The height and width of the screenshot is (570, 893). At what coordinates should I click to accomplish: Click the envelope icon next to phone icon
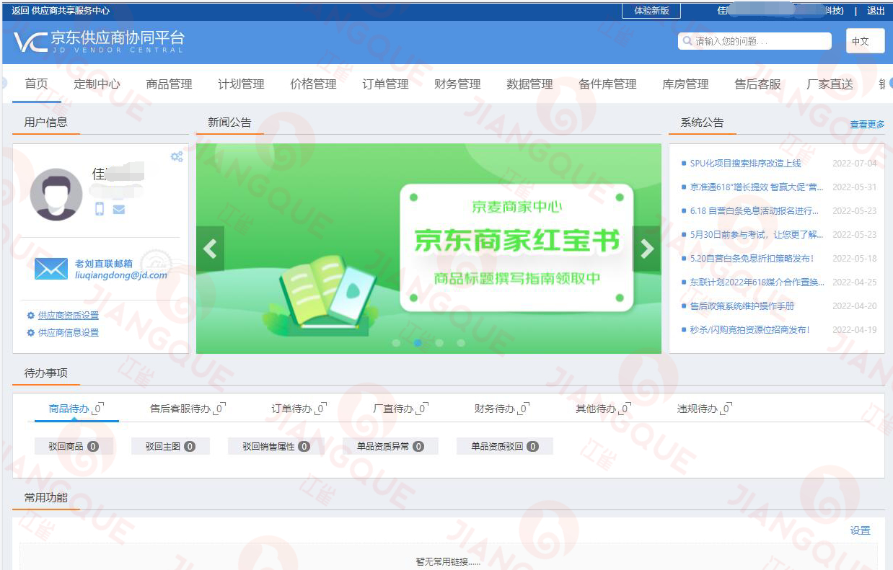(120, 209)
